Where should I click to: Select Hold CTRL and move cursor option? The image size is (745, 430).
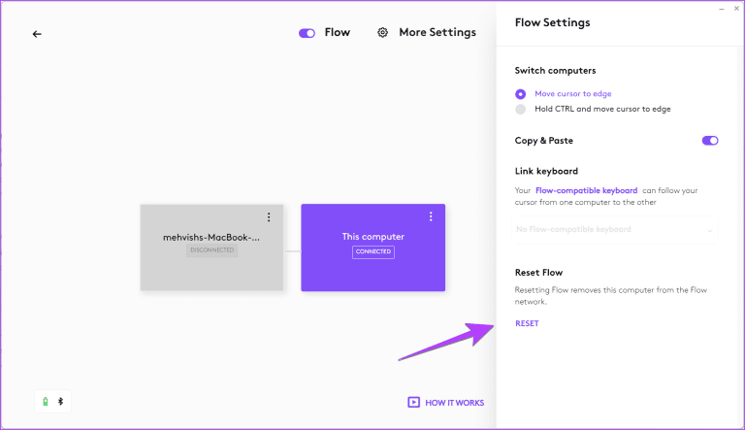click(521, 109)
